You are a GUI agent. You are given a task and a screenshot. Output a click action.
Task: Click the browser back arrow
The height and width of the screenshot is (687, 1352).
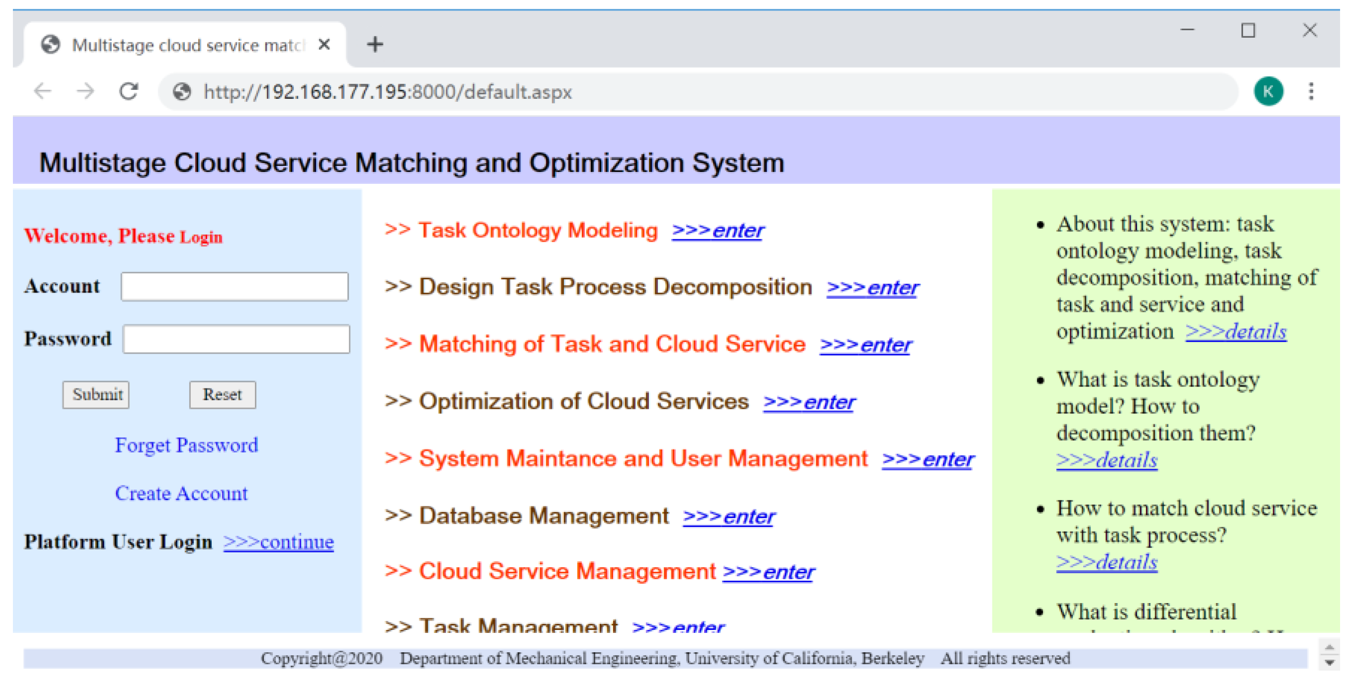coord(43,91)
